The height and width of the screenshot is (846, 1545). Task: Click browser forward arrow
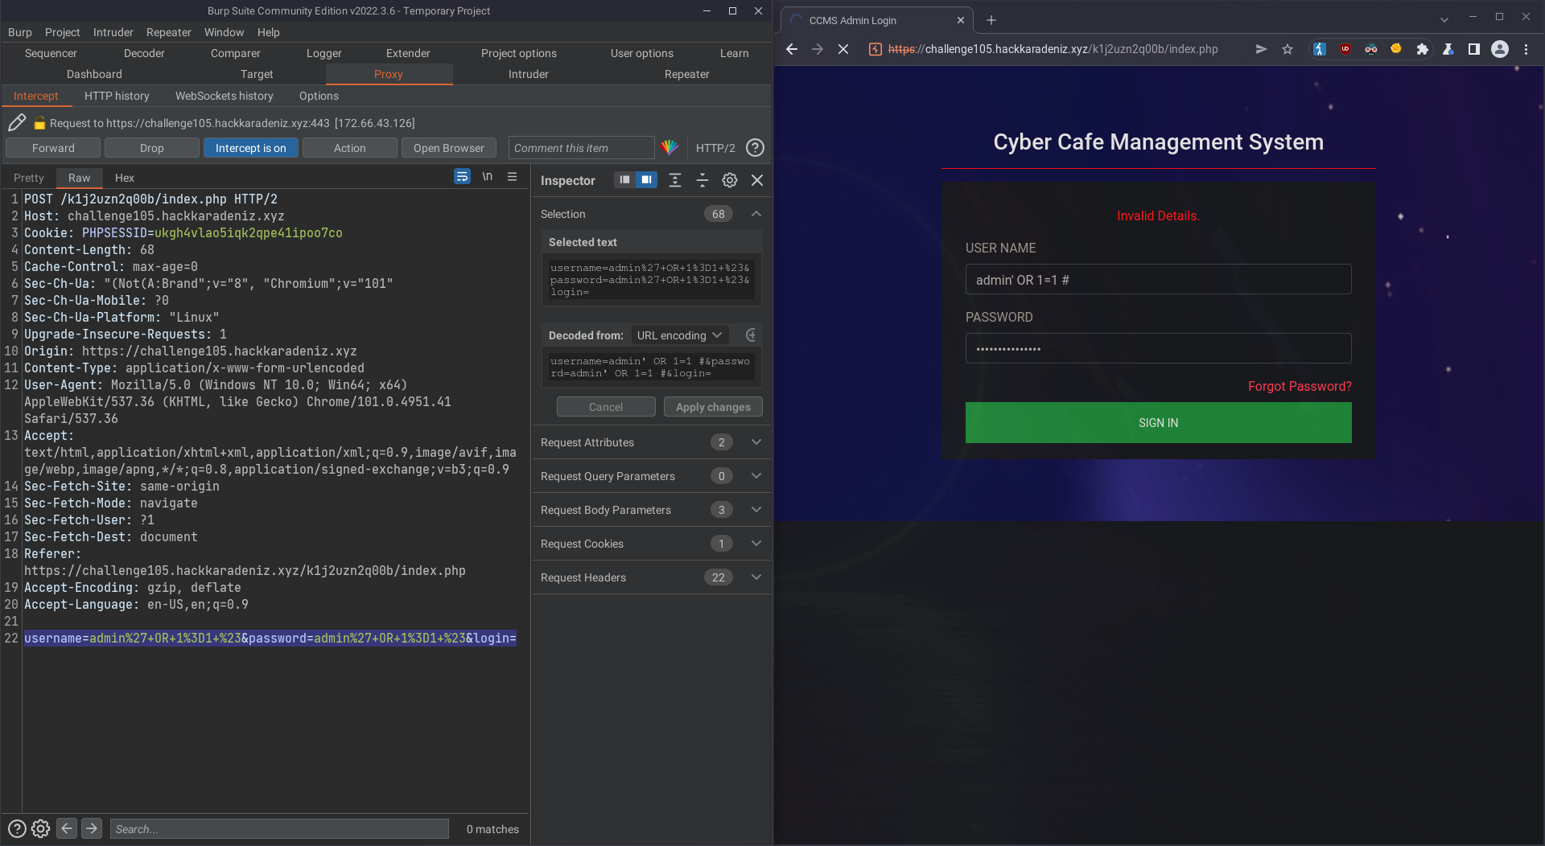tap(818, 49)
